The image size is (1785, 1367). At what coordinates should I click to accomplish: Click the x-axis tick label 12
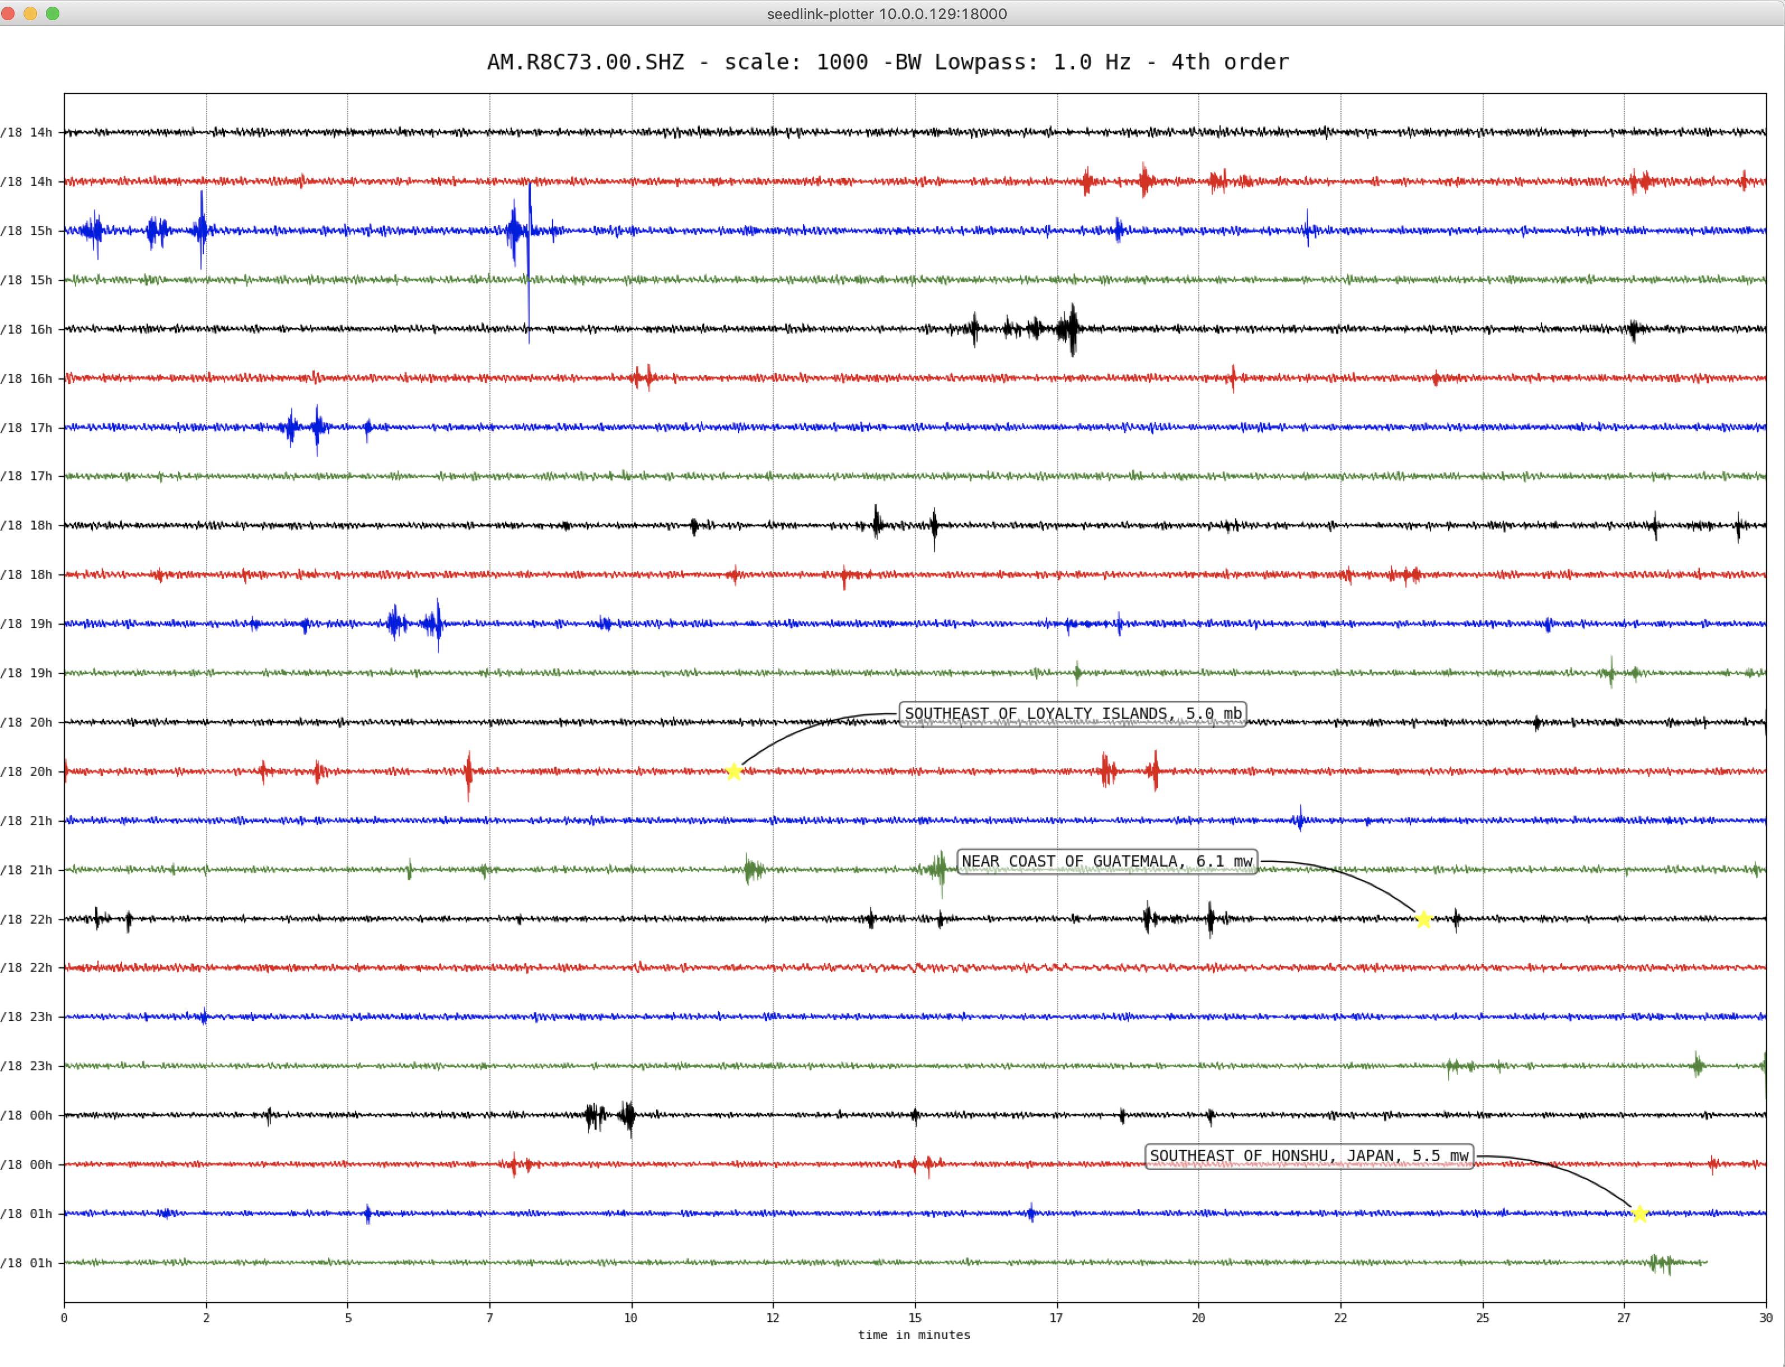pyautogui.click(x=773, y=1317)
